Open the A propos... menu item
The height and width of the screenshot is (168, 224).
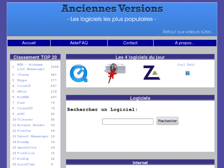[185, 43]
